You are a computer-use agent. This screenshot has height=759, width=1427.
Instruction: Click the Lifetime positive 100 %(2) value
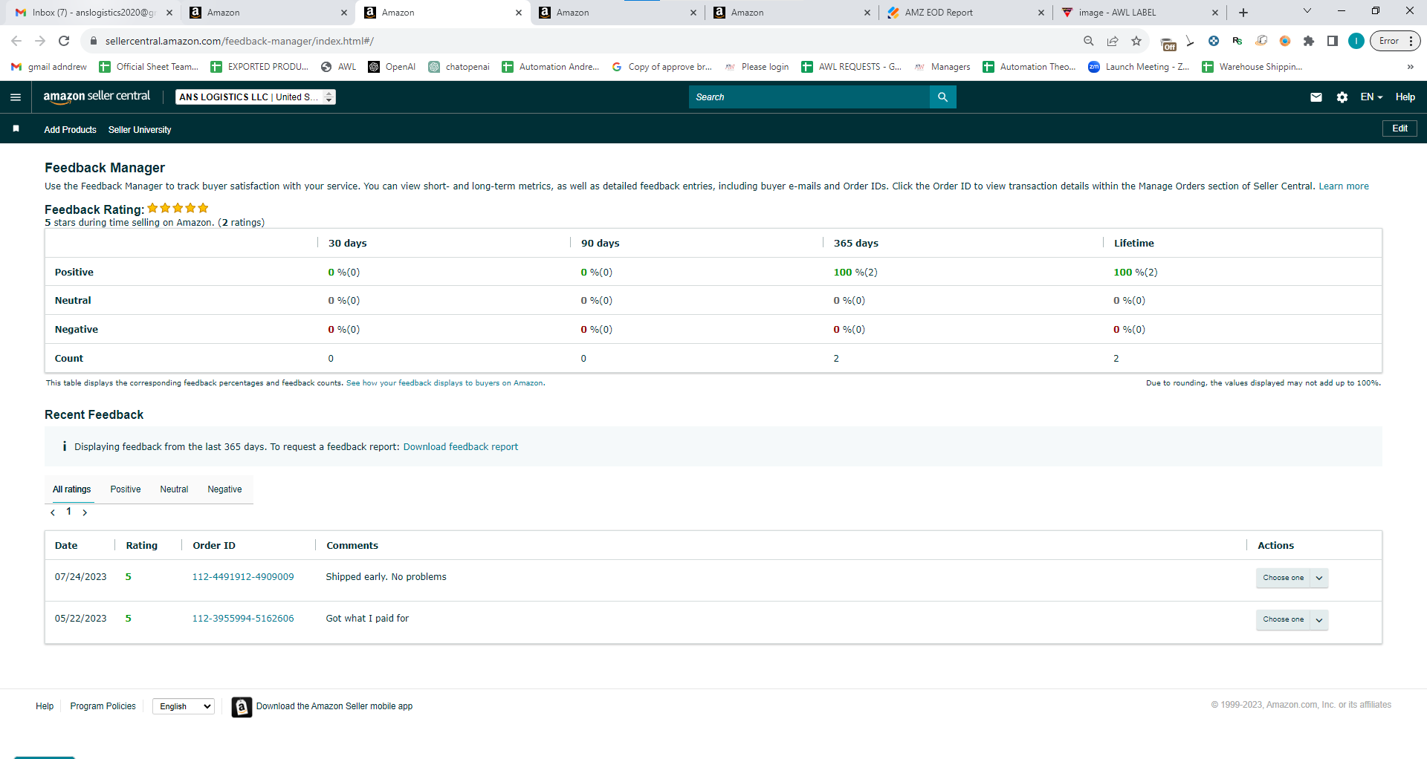pyautogui.click(x=1136, y=273)
